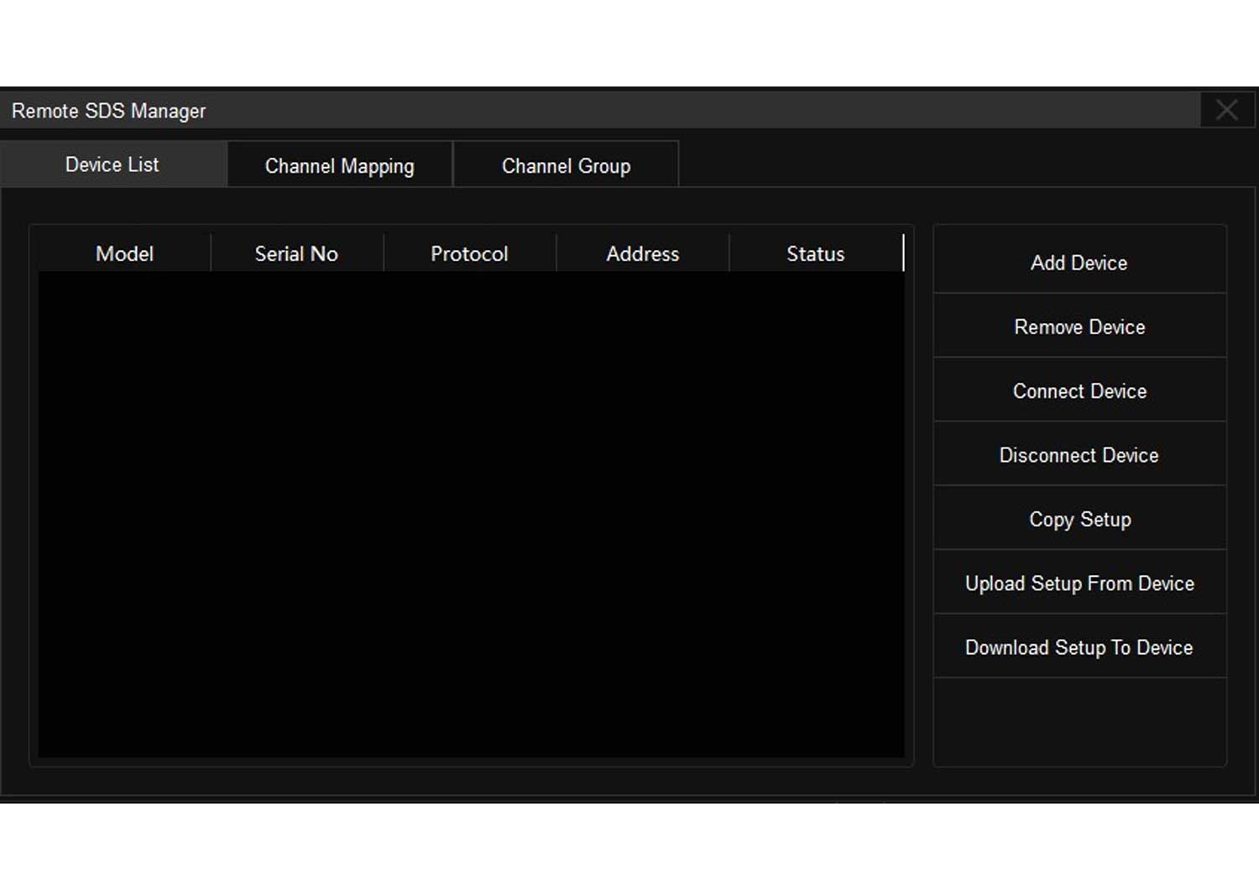Viewport: 1259px width, 890px height.
Task: Close the Remote SDS Manager window
Action: tap(1226, 110)
